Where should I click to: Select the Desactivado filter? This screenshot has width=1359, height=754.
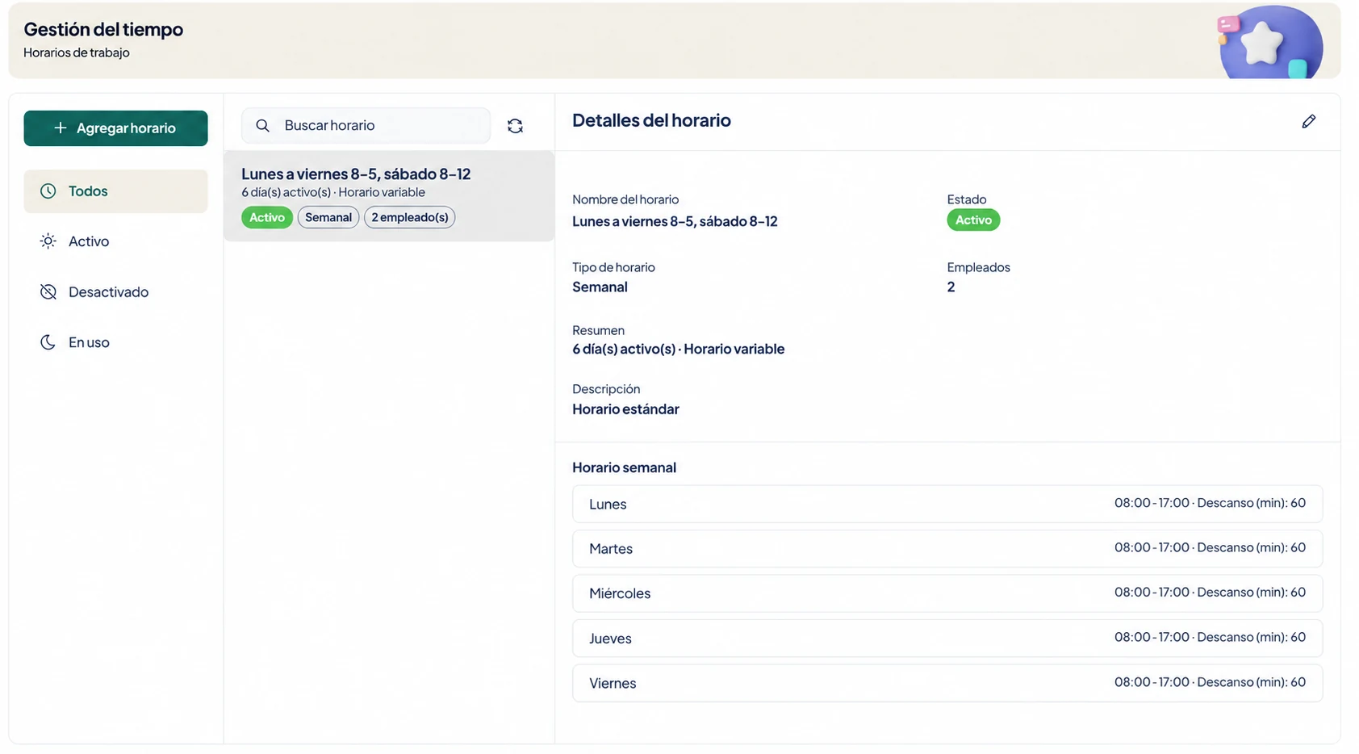(x=115, y=292)
